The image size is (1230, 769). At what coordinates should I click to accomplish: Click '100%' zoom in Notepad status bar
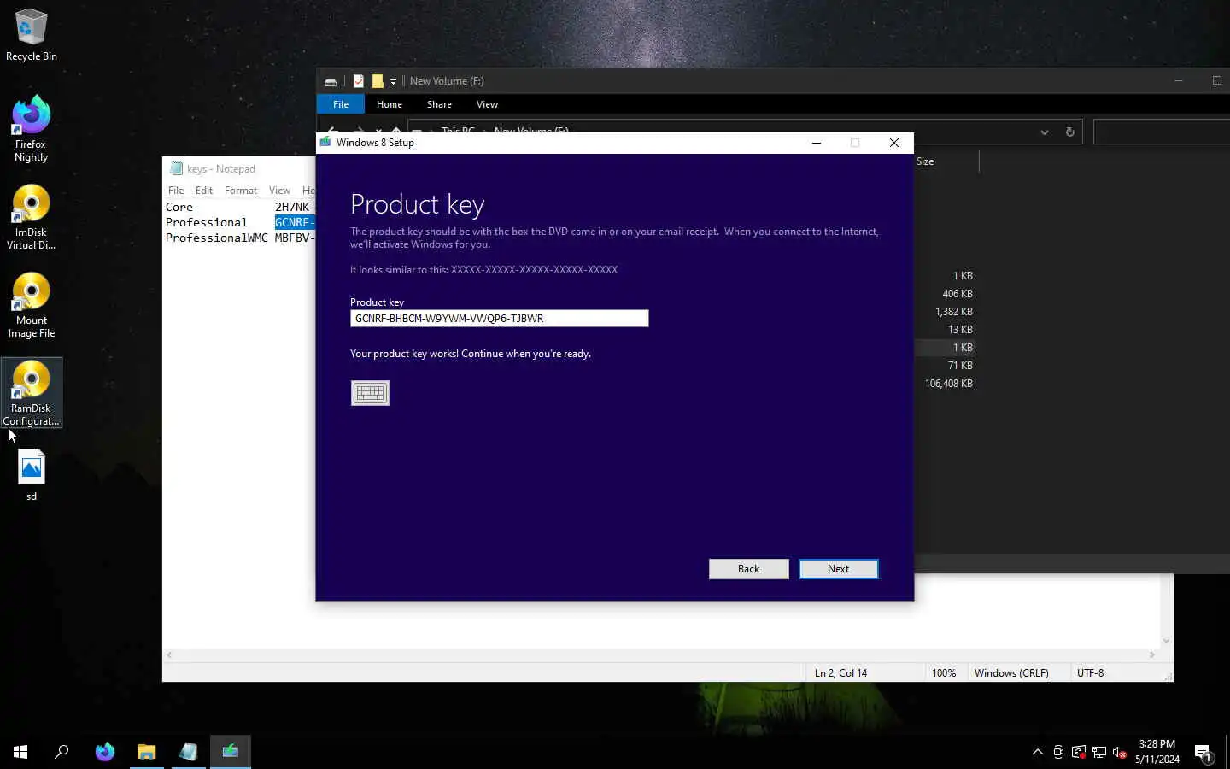tap(944, 673)
